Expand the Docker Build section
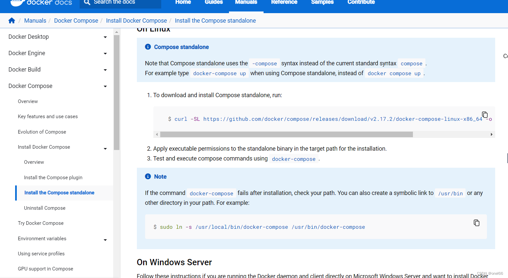This screenshot has height=278, width=508. click(105, 70)
